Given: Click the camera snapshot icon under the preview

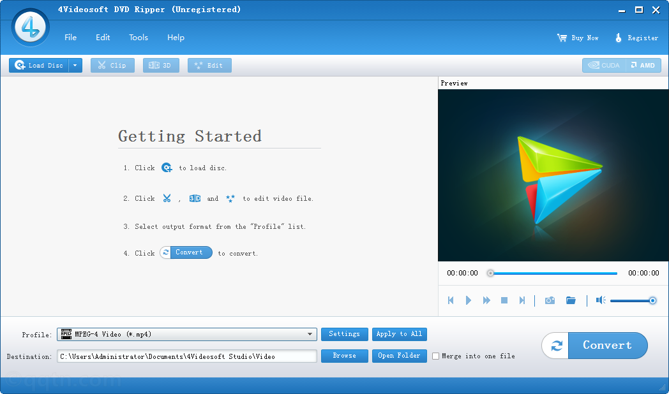Looking at the screenshot, I should pyautogui.click(x=550, y=300).
